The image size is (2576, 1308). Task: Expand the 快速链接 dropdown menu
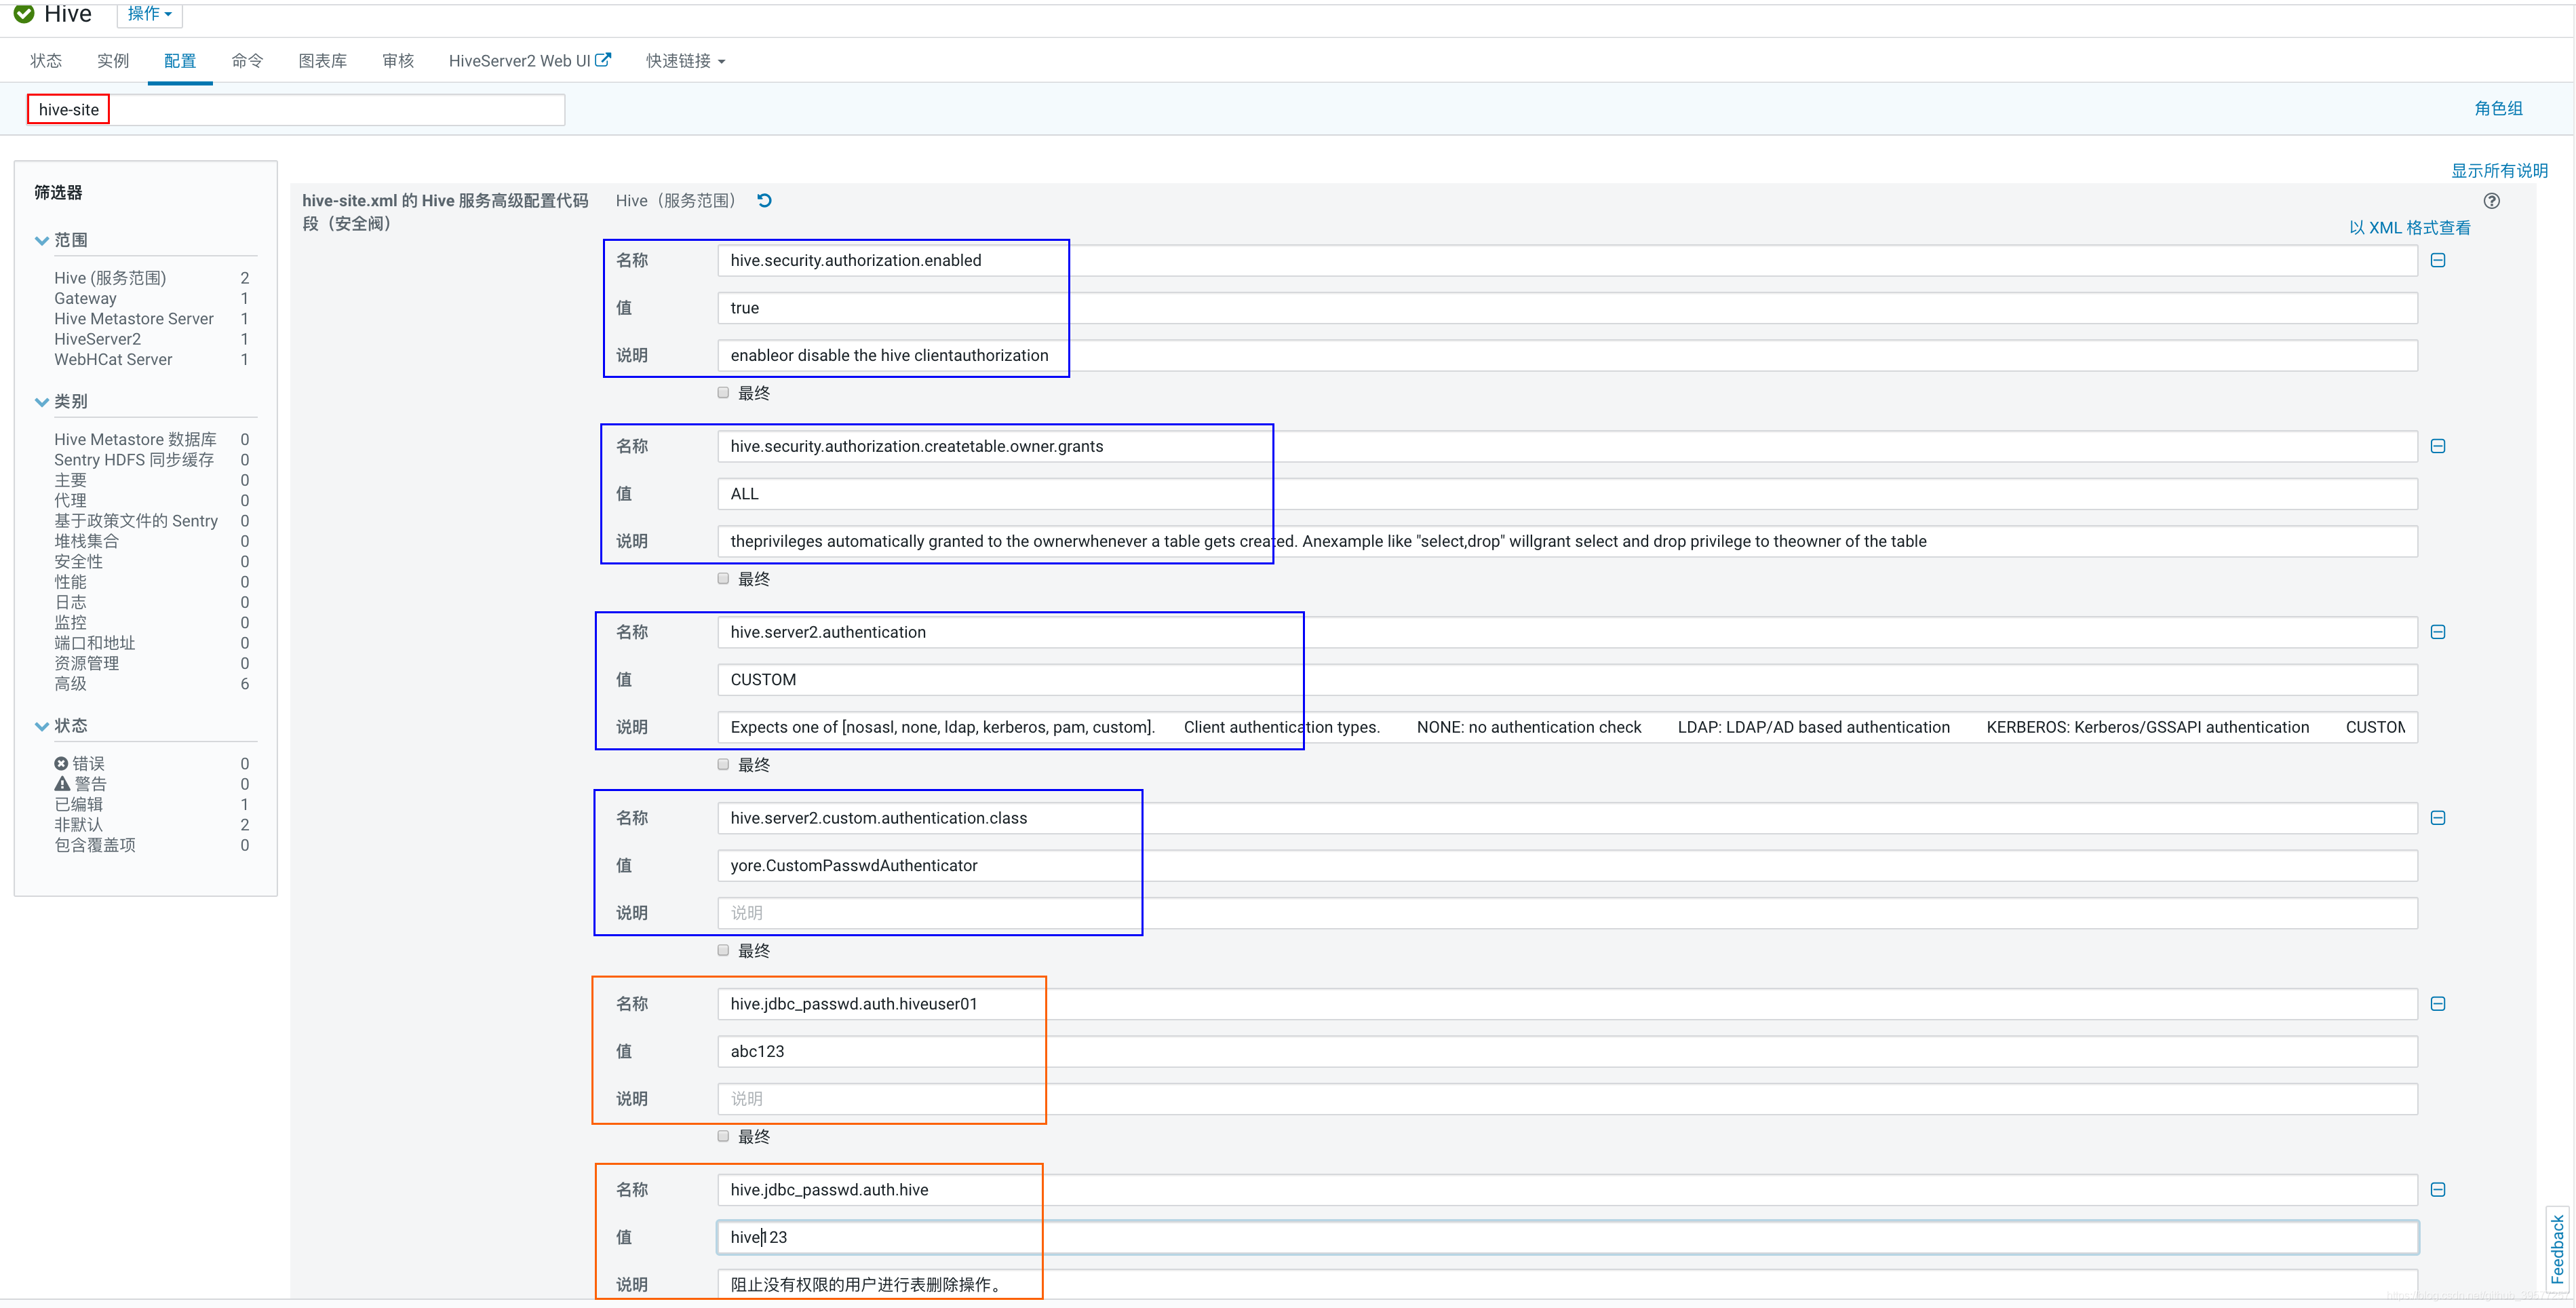pos(685,61)
